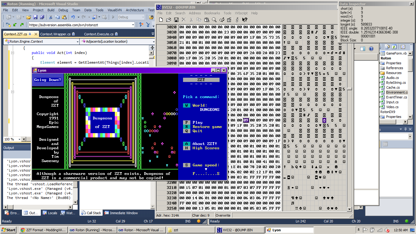Viewport: 416px width, 234px height.
Task: Open the Debug menu in Visual Studio
Action: click(x=63, y=10)
